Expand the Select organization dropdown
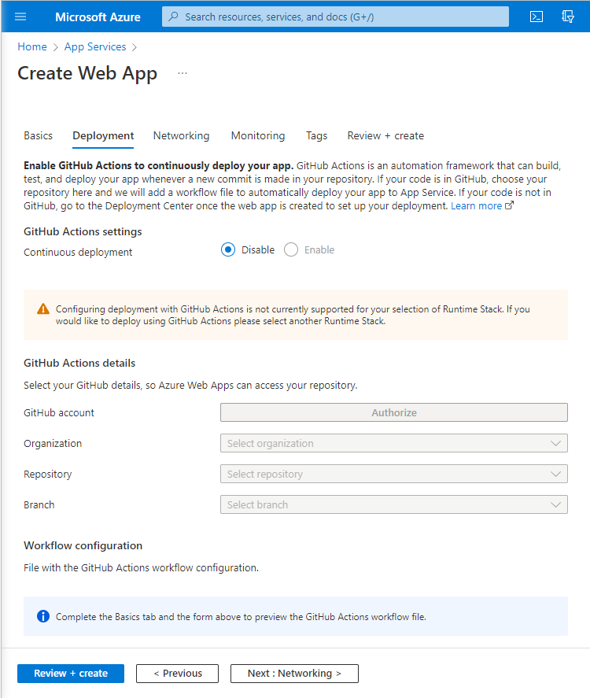Screen dimensions: 590x698 point(394,444)
